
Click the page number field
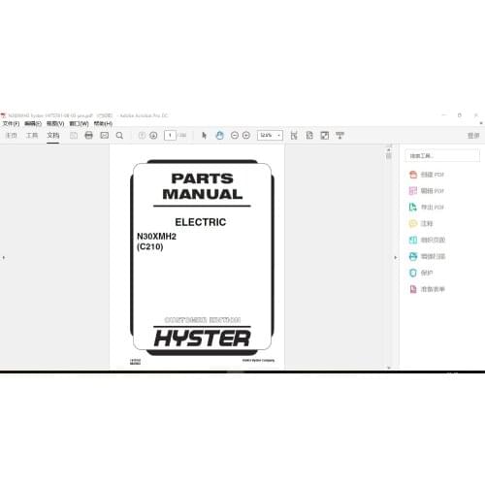pos(170,135)
